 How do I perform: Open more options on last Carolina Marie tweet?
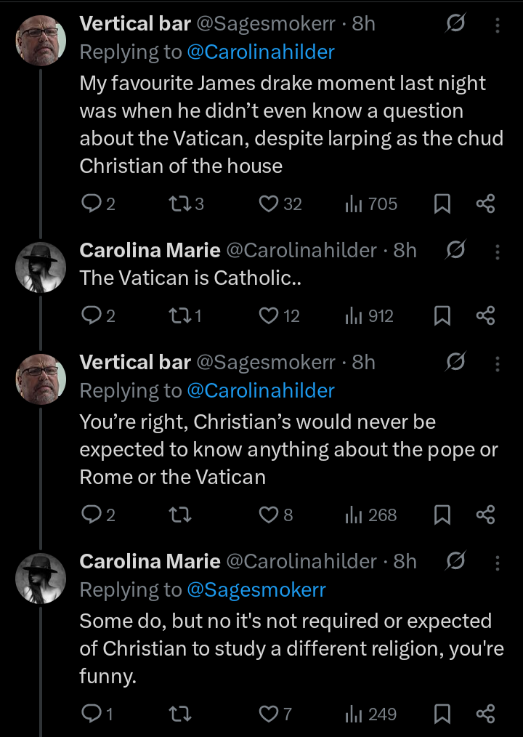point(498,562)
